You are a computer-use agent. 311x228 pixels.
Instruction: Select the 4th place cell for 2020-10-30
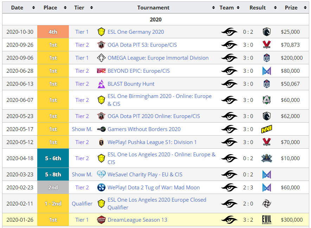53,32
